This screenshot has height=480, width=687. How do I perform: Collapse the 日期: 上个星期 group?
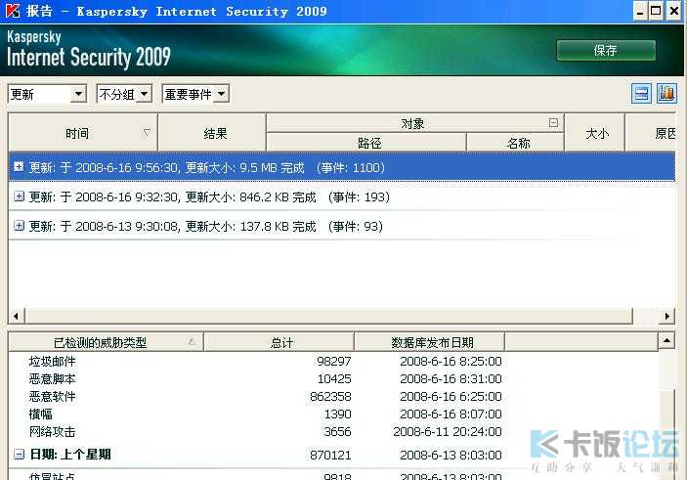19,455
